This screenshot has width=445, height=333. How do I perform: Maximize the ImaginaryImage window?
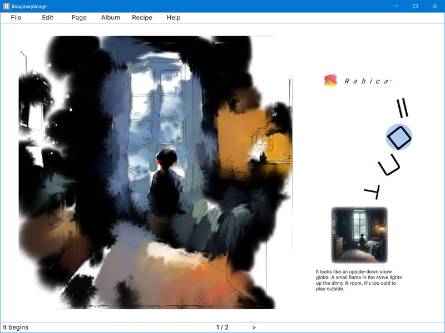(x=416, y=6)
